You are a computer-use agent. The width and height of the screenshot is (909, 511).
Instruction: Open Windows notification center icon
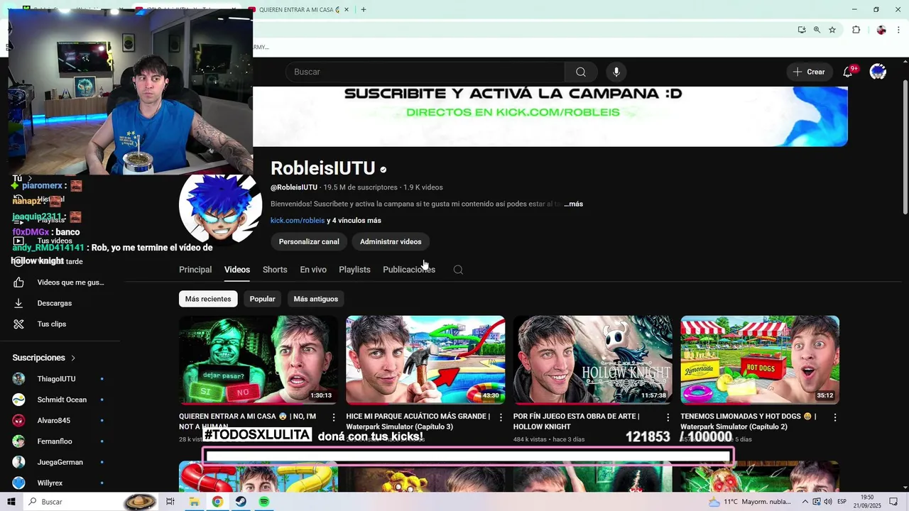[893, 502]
